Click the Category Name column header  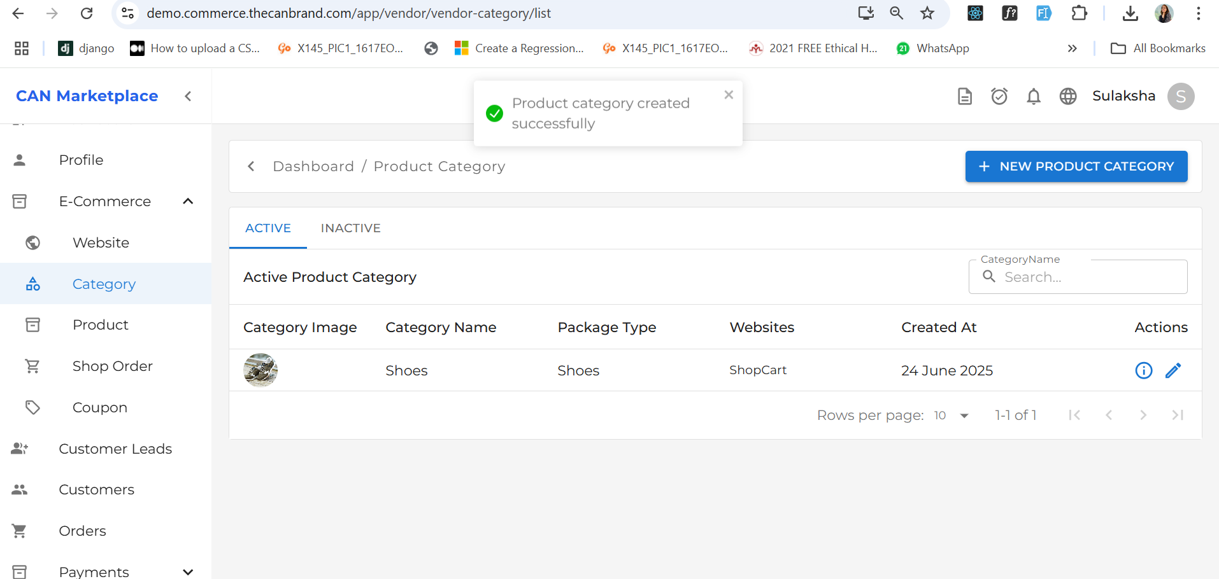point(441,327)
